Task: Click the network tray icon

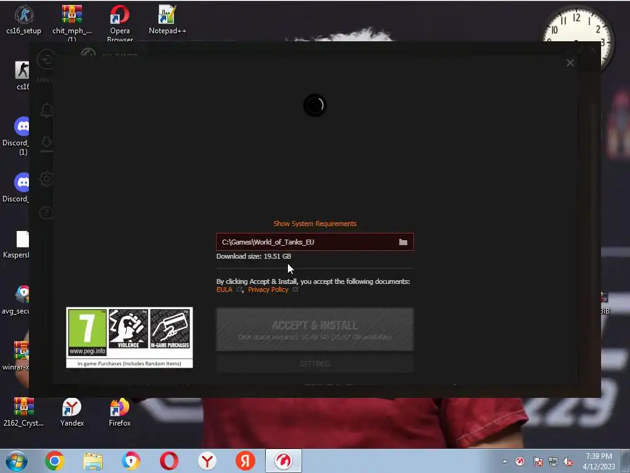Action: (x=553, y=462)
